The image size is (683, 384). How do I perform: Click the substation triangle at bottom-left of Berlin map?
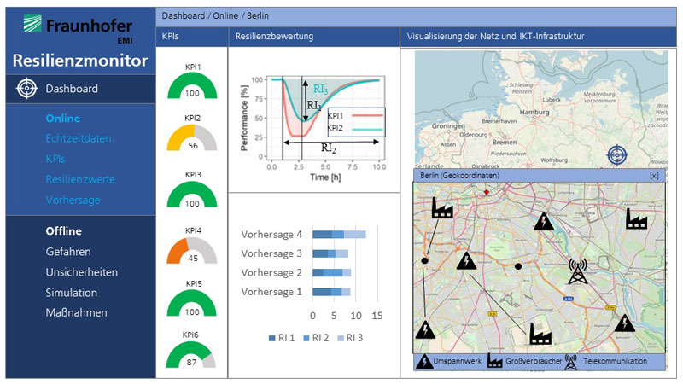pyautogui.click(x=425, y=329)
